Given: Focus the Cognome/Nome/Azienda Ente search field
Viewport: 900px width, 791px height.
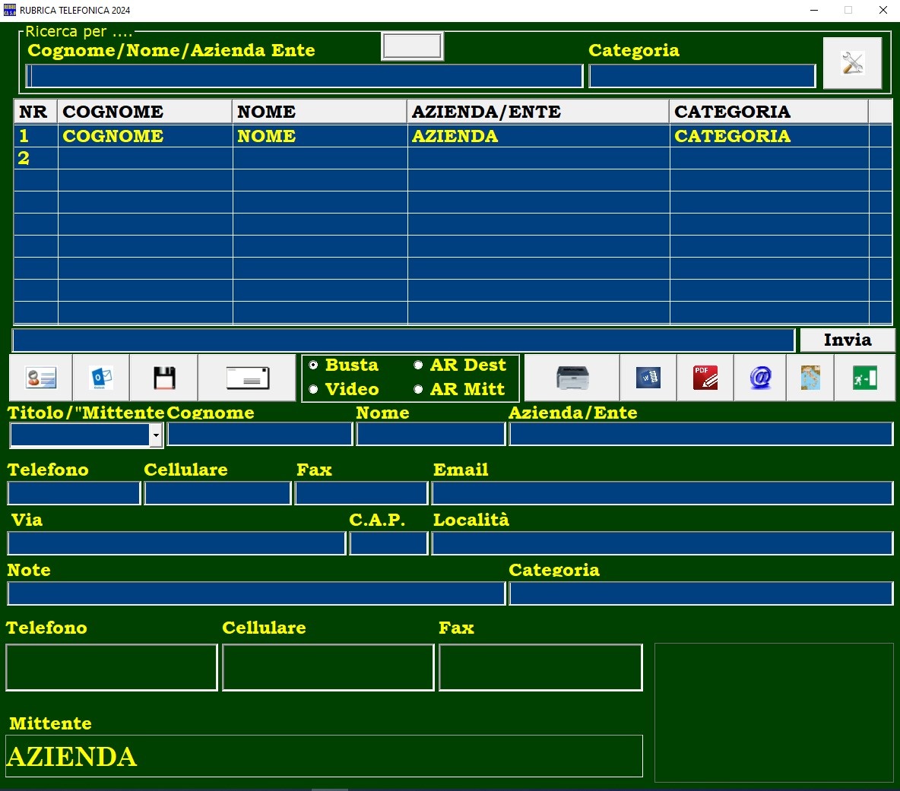Looking at the screenshot, I should pos(304,76).
